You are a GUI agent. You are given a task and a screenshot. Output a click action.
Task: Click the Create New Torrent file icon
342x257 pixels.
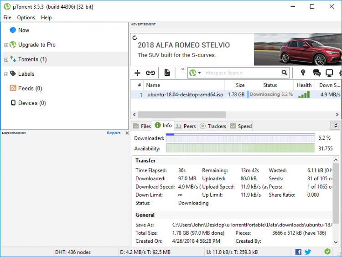point(167,73)
